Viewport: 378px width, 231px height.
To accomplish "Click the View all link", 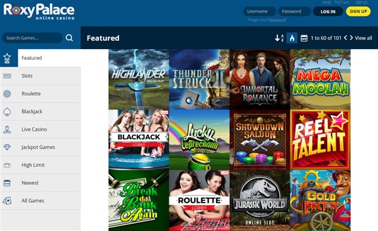I will pos(364,38).
